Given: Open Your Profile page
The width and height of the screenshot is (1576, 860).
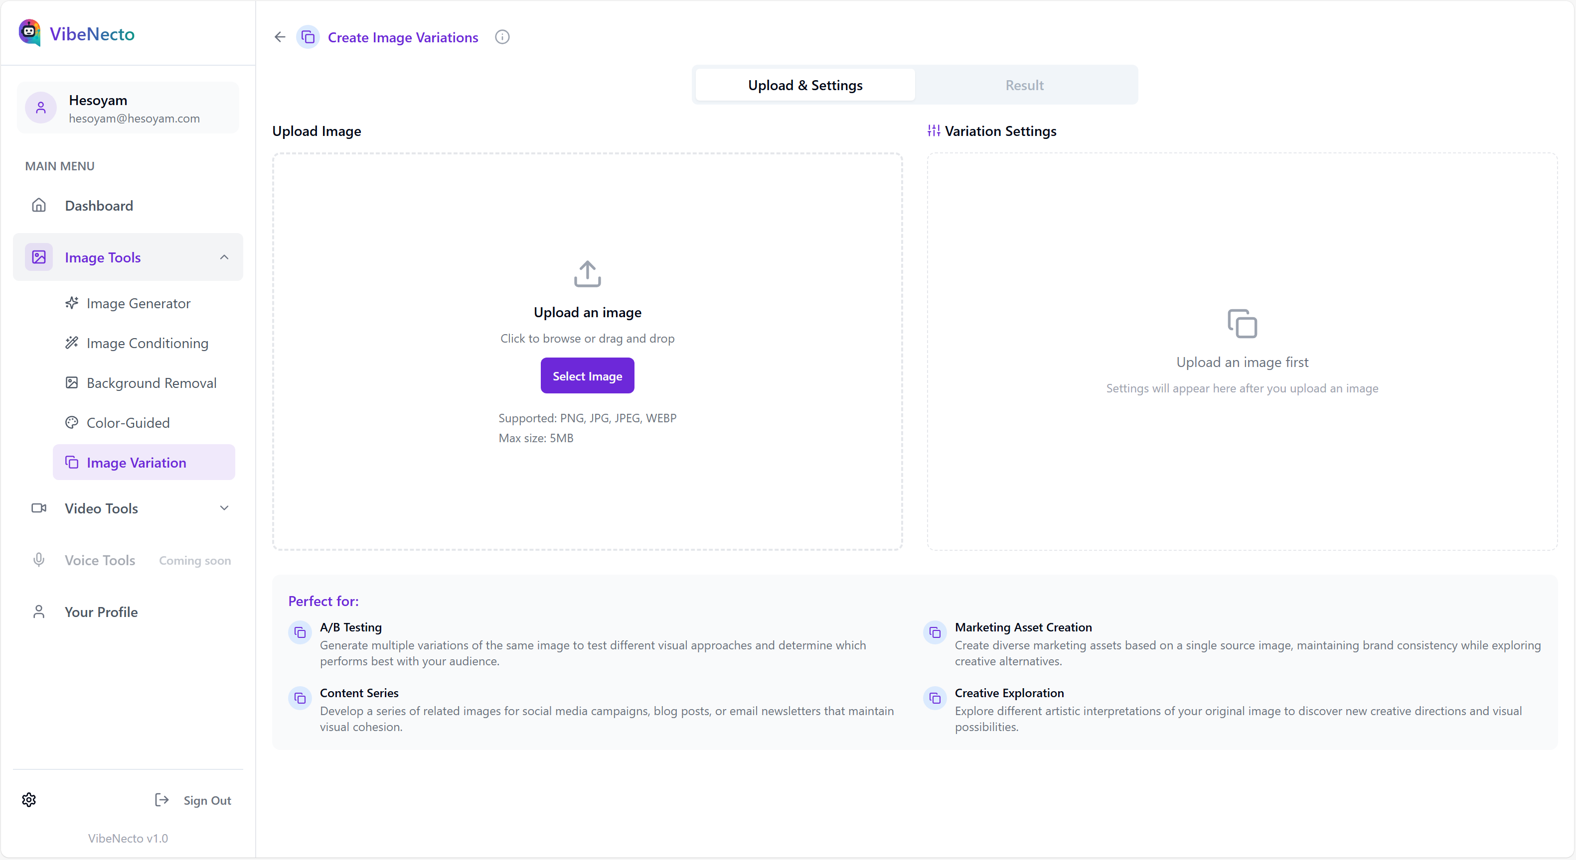Looking at the screenshot, I should tap(101, 612).
